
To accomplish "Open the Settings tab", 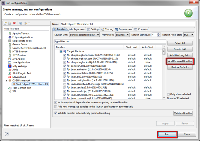I will click(x=93, y=29).
